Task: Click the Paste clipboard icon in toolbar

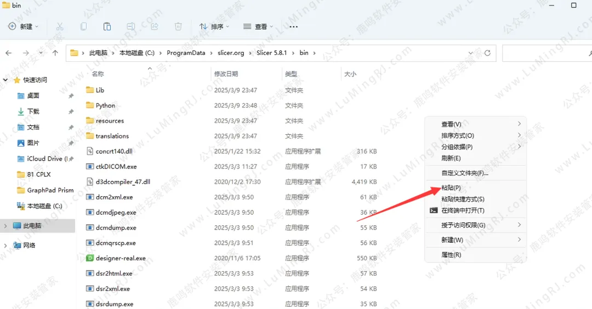Action: pos(107,26)
